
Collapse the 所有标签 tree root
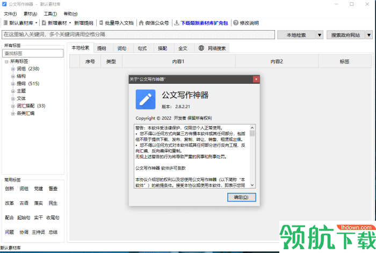point(6,61)
